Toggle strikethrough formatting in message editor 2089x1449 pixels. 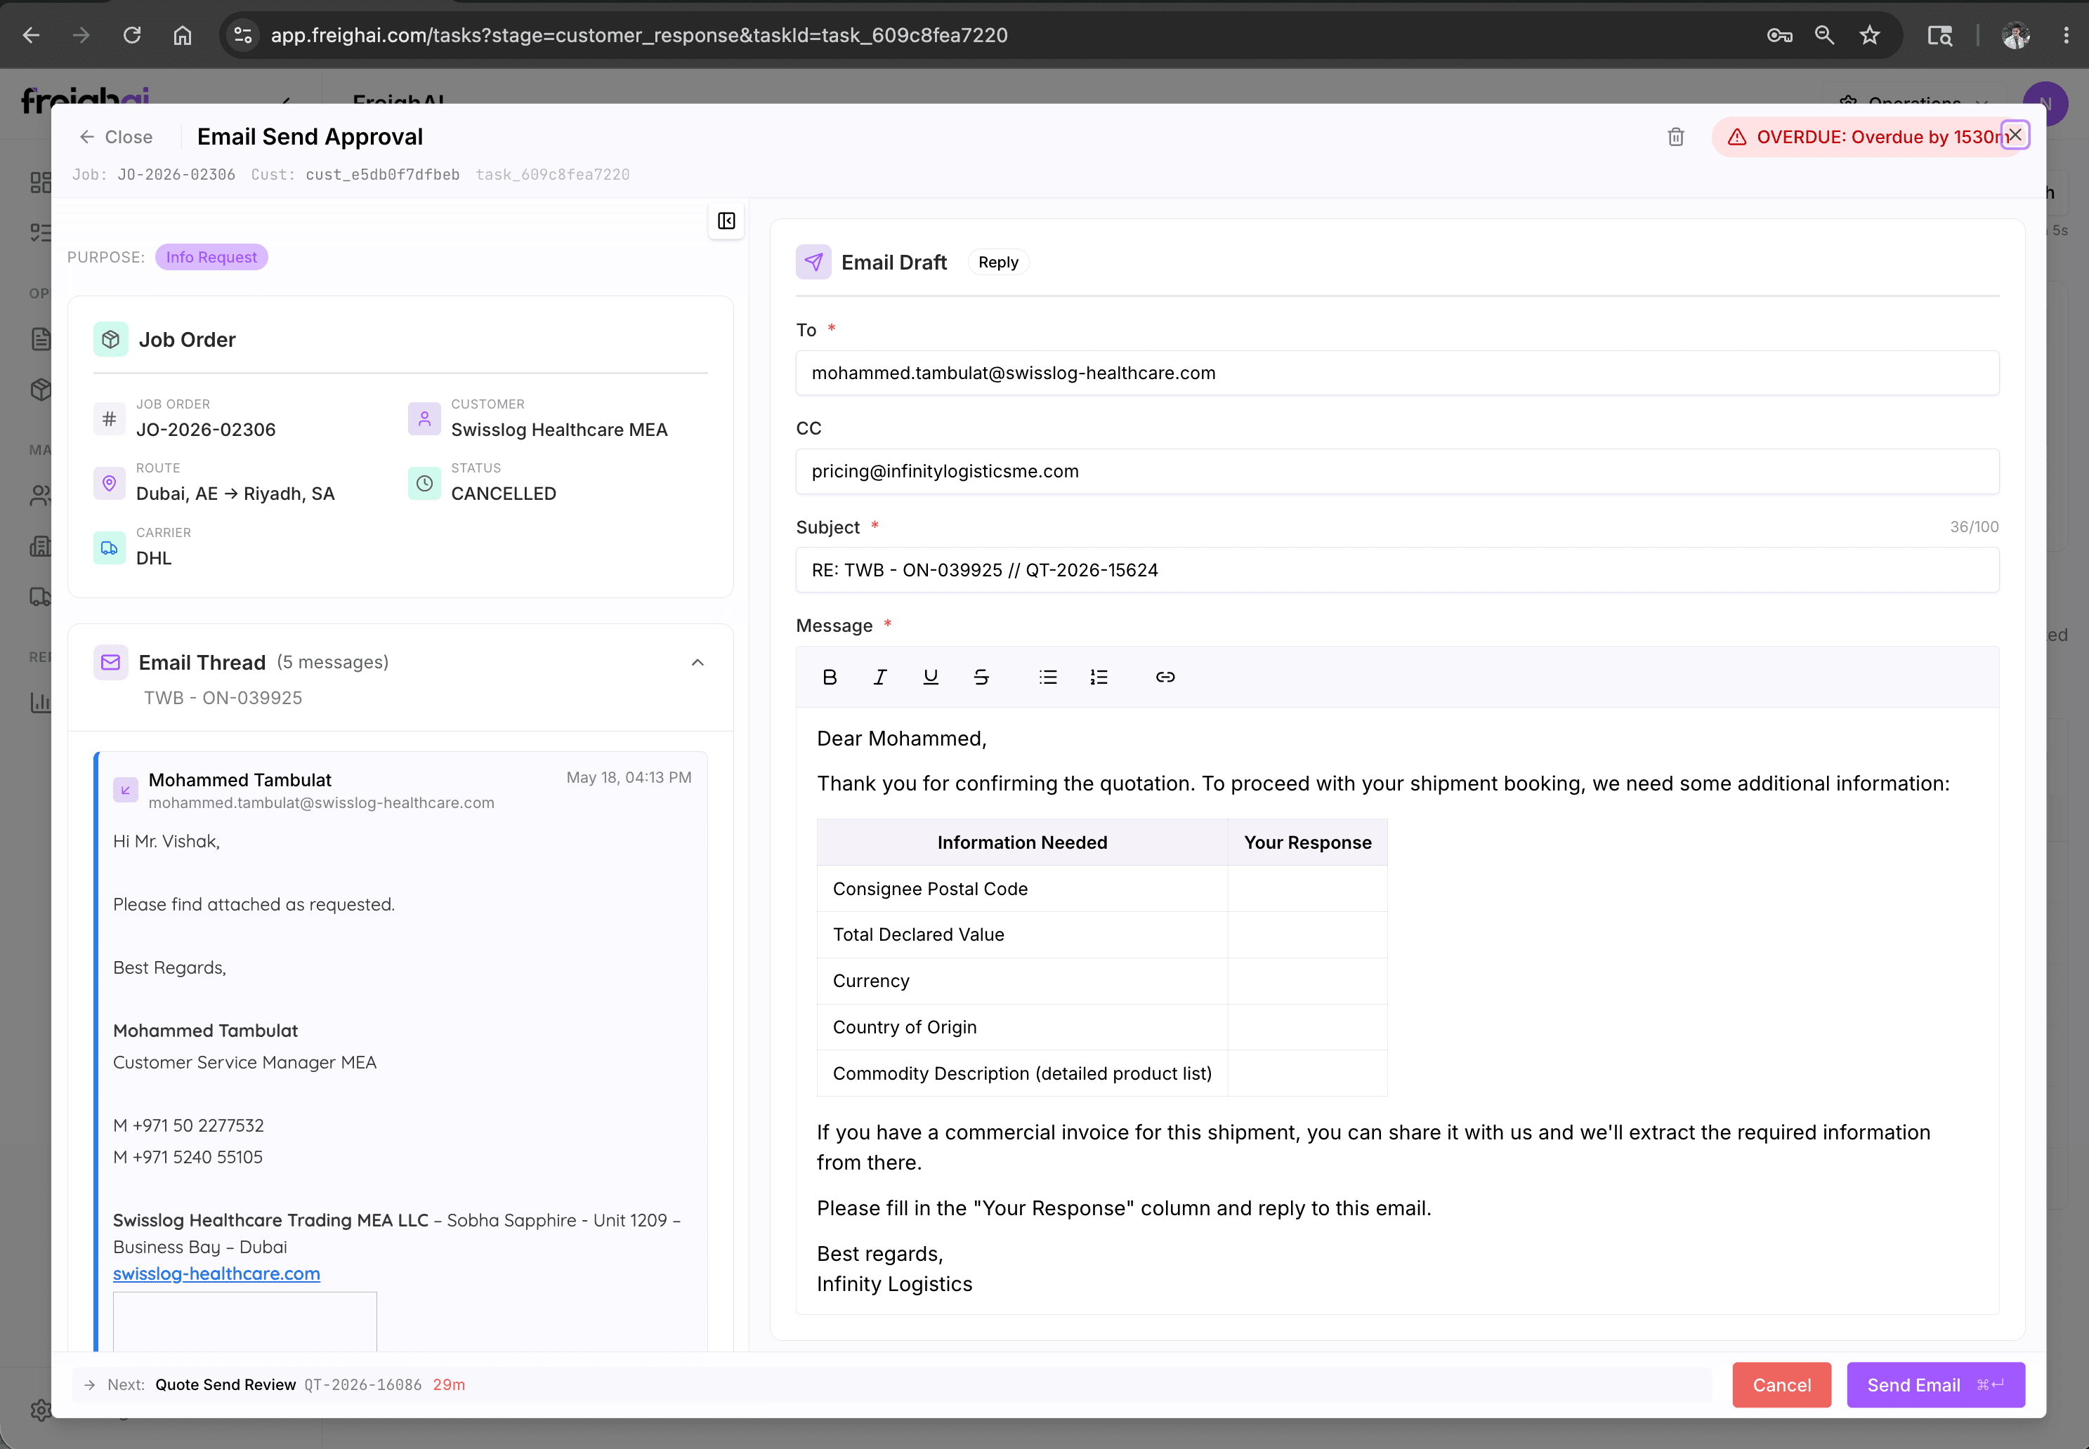[x=981, y=677]
